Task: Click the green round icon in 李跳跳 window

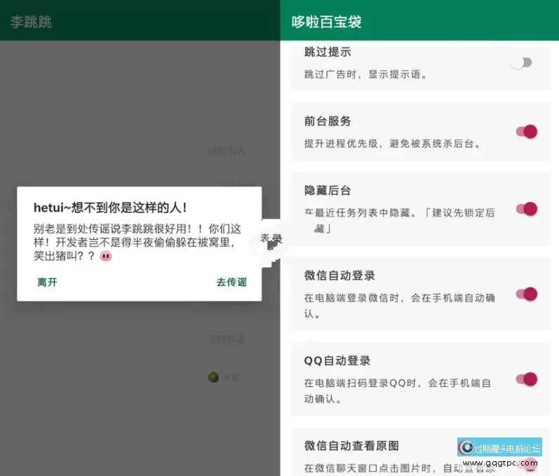Action: (213, 377)
